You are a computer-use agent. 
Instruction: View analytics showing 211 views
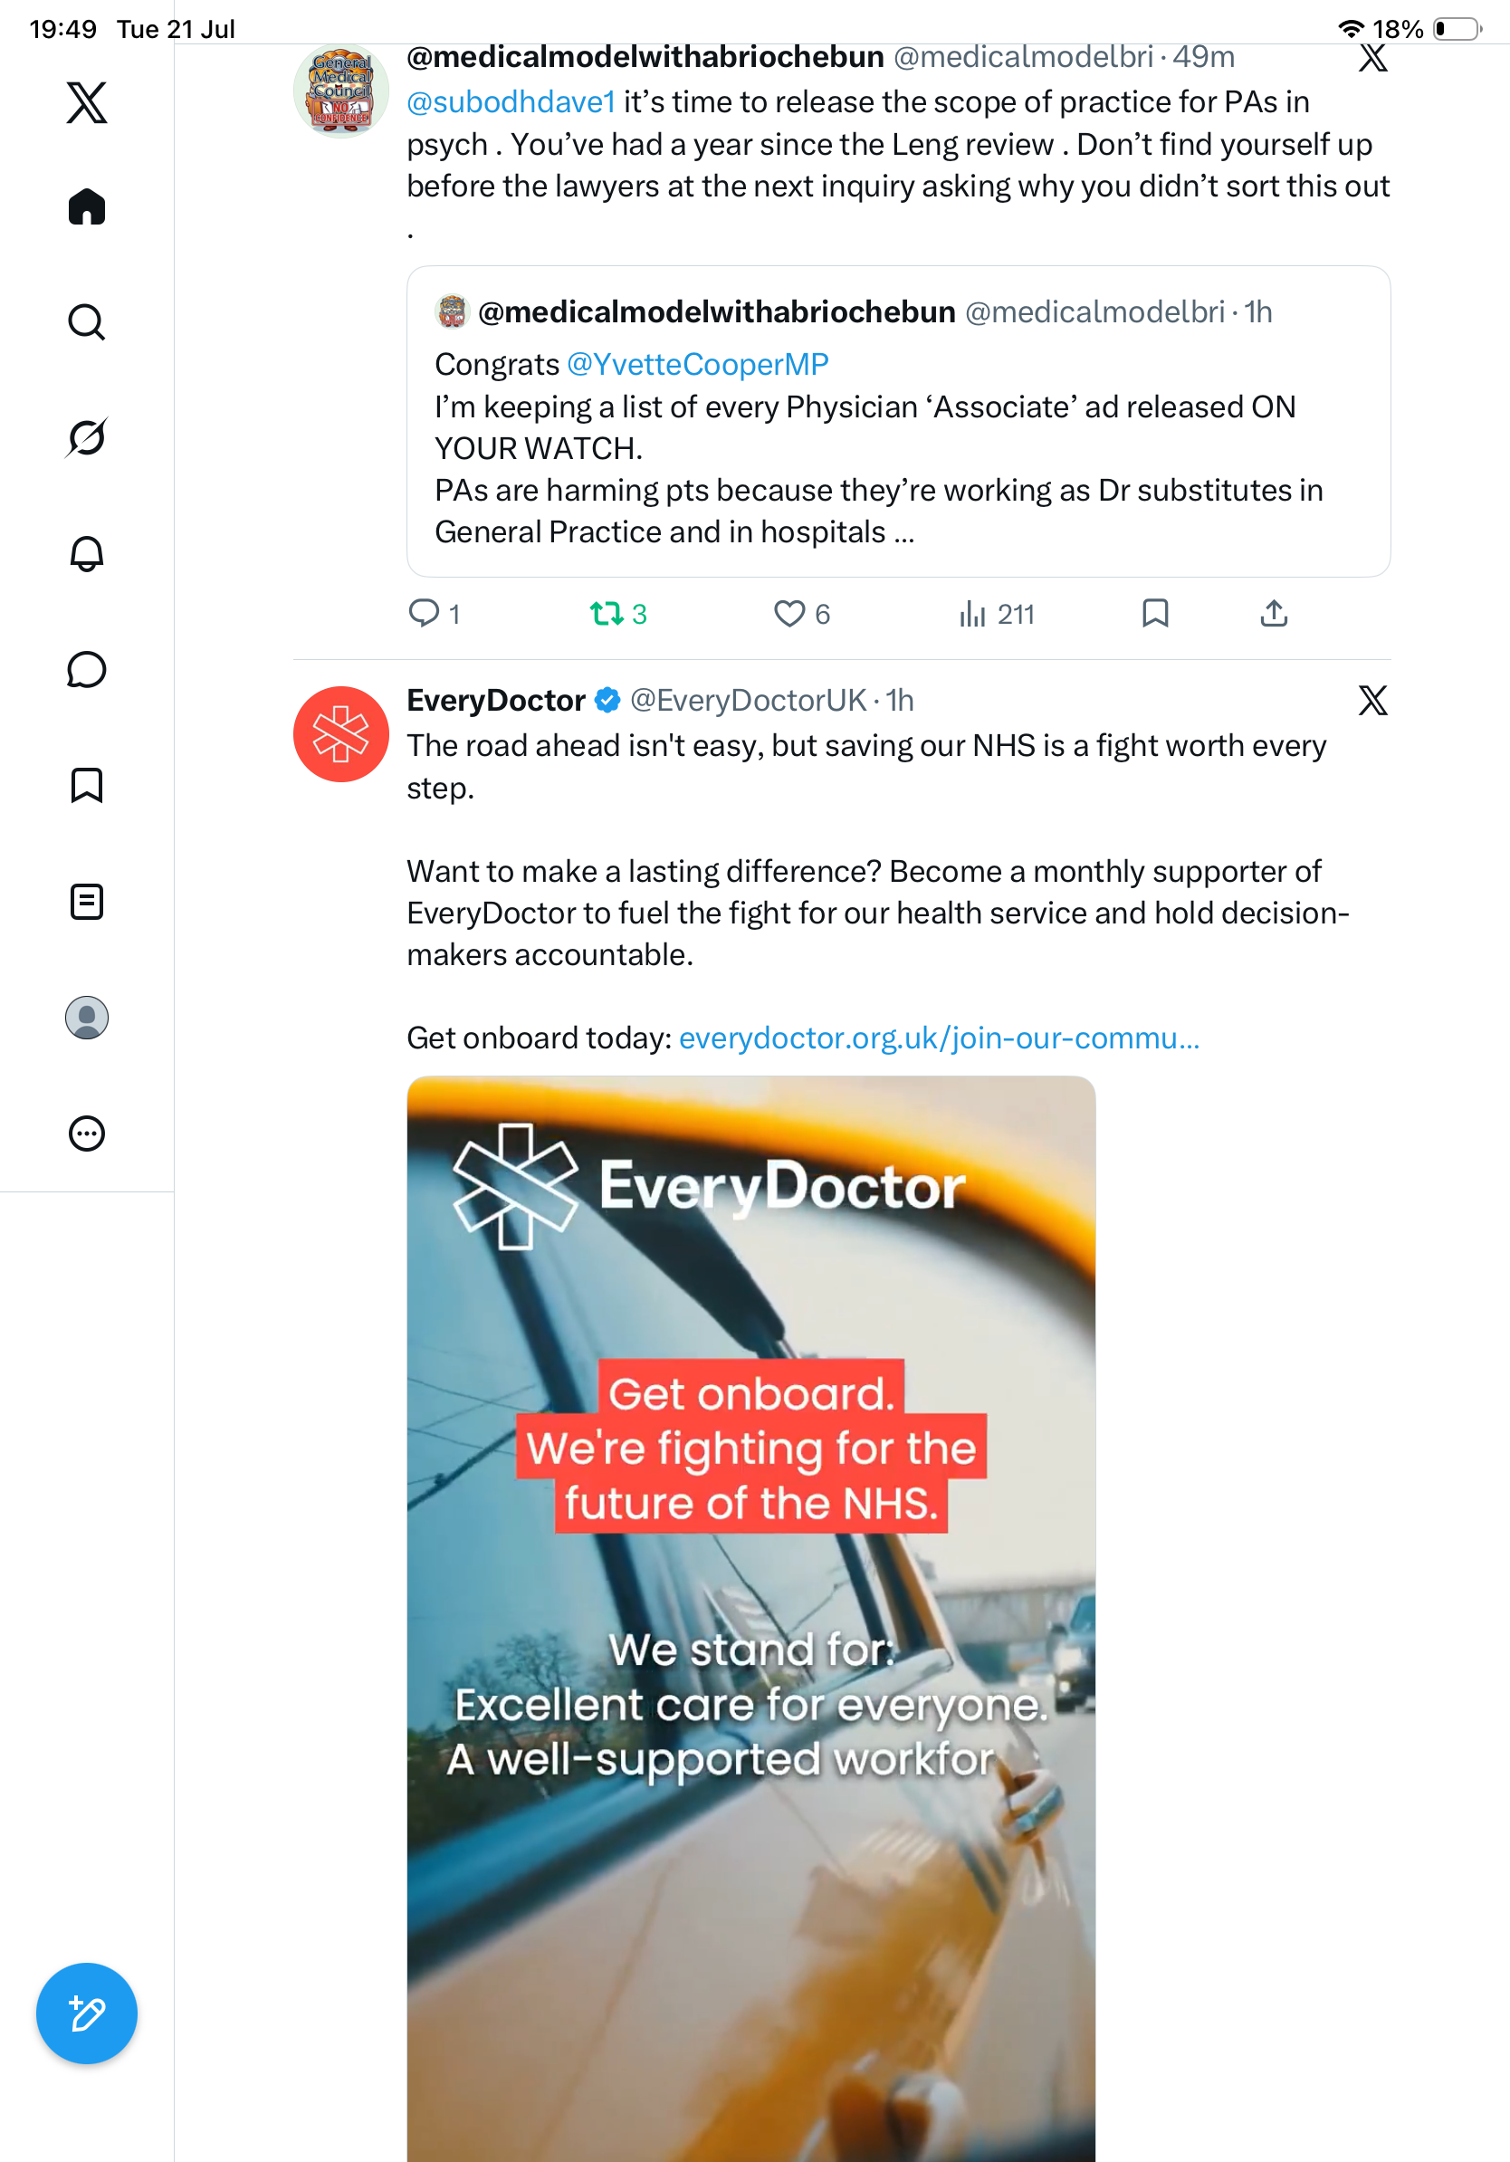click(x=996, y=614)
